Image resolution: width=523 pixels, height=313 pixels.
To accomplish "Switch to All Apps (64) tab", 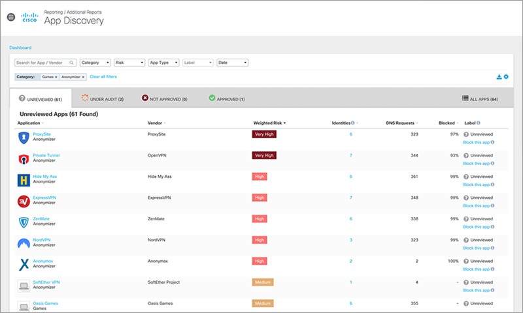I will [x=480, y=98].
